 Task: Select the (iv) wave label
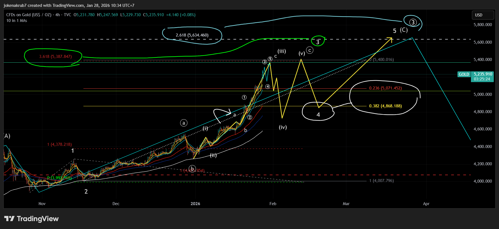click(283, 127)
